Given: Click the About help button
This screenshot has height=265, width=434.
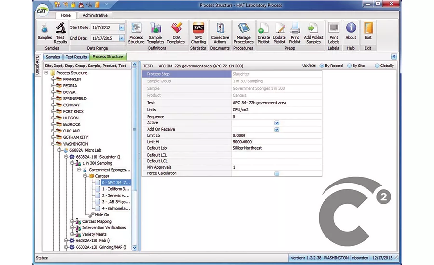Looking at the screenshot, I should 351,31.
